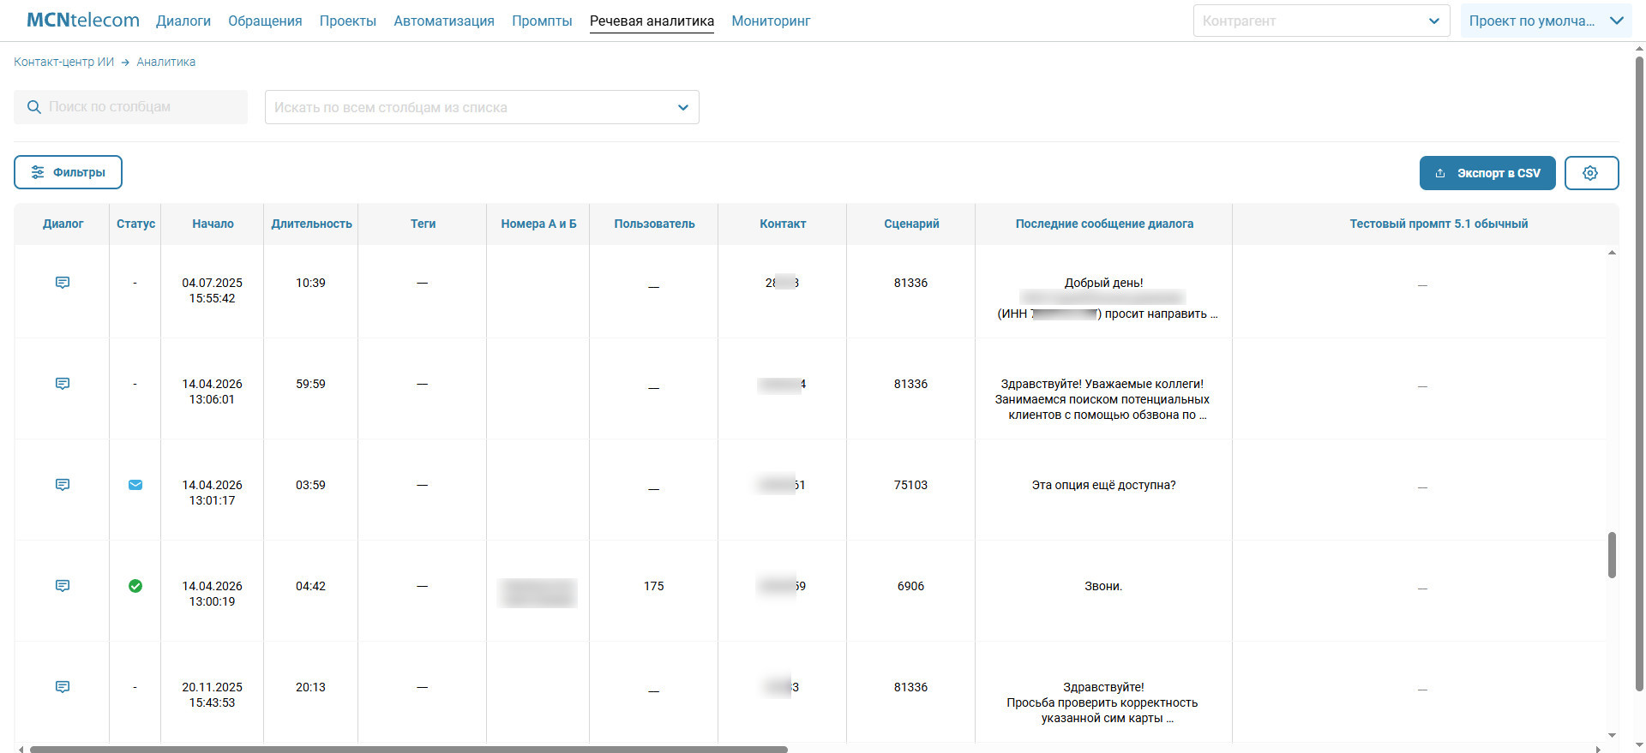Expand the search columns list dropdown
This screenshot has height=753, width=1646.
point(682,108)
